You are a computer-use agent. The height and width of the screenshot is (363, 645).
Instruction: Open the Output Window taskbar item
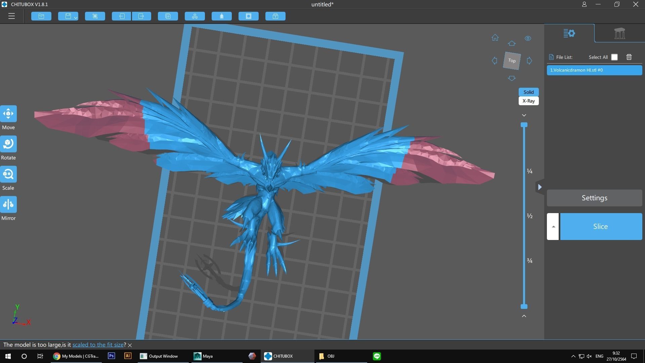(x=163, y=356)
